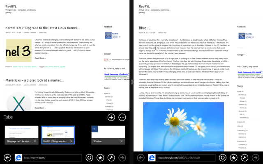The image size is (263, 164).
Task: Close the 'Window' tab tile
Action: tap(122, 141)
